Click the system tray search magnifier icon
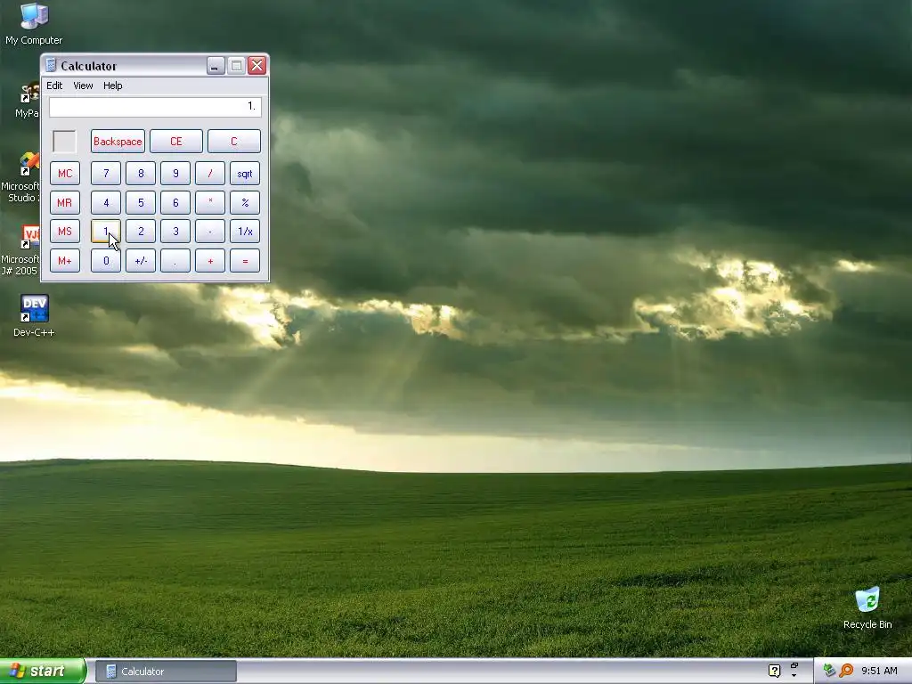Image resolution: width=912 pixels, height=684 pixels. 846,671
